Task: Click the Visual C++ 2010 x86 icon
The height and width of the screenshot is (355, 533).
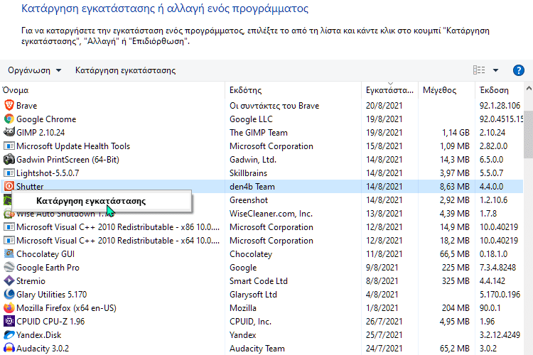Action: pyautogui.click(x=9, y=227)
